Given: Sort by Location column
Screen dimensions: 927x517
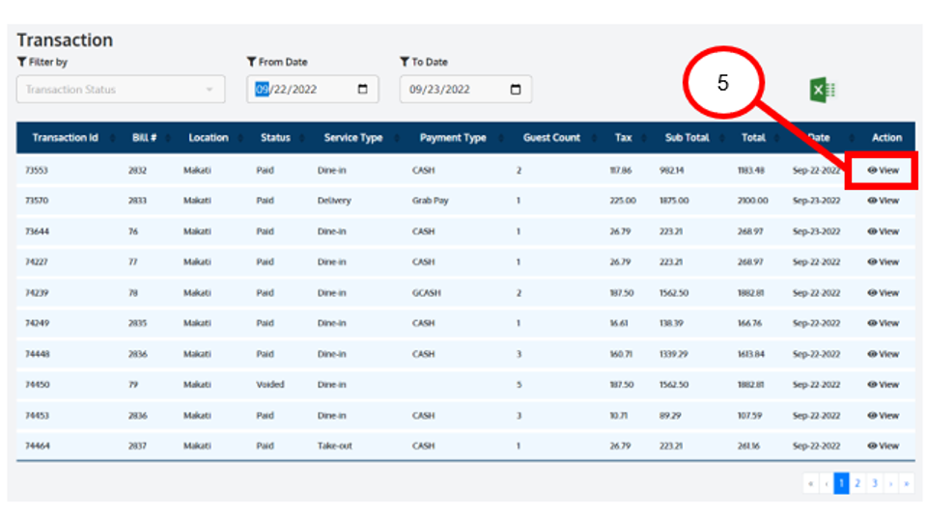Looking at the screenshot, I should click(x=209, y=138).
